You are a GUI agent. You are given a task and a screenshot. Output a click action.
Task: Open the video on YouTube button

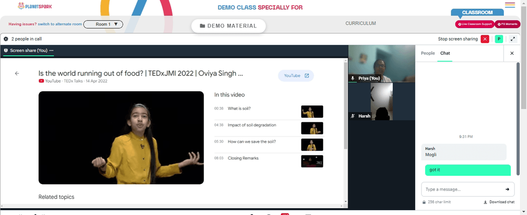coord(296,76)
